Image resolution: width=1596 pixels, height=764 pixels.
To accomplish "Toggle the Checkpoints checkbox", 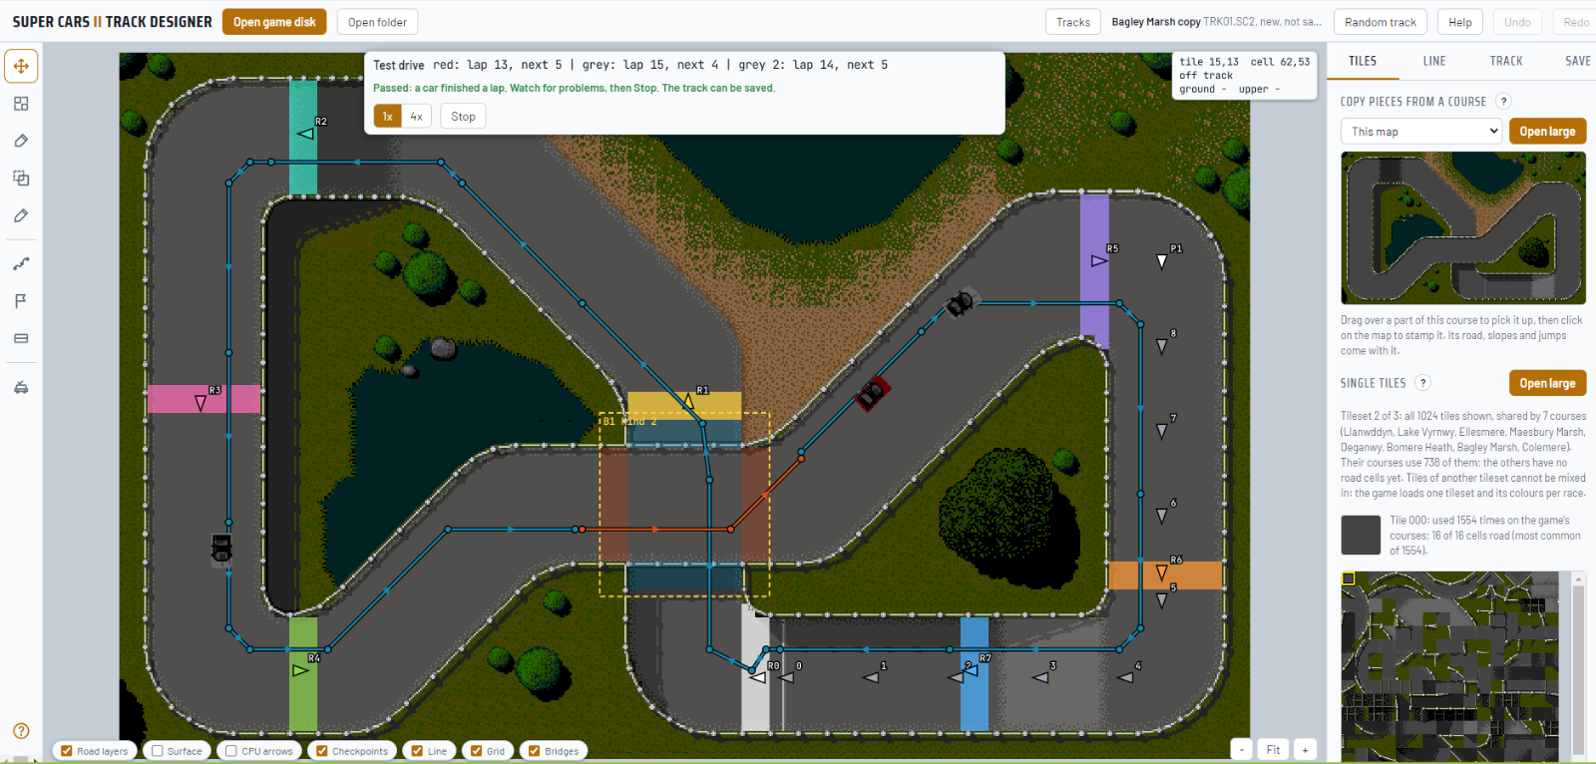I will [x=321, y=751].
